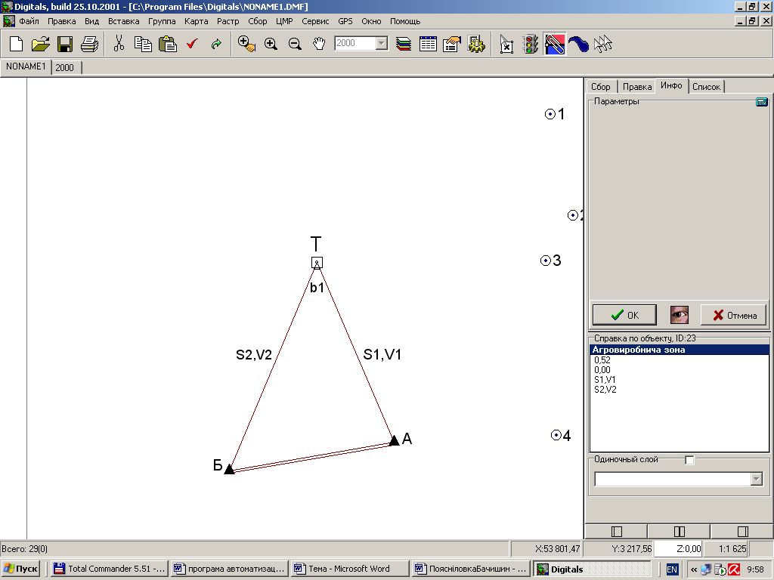The image size is (774, 580).
Task: Switch to the Правка panel tab
Action: [x=636, y=87]
